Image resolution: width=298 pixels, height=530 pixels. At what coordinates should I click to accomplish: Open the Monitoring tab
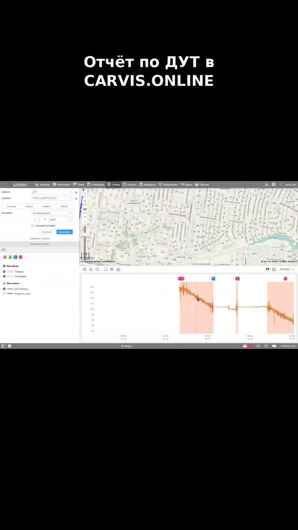[61, 185]
